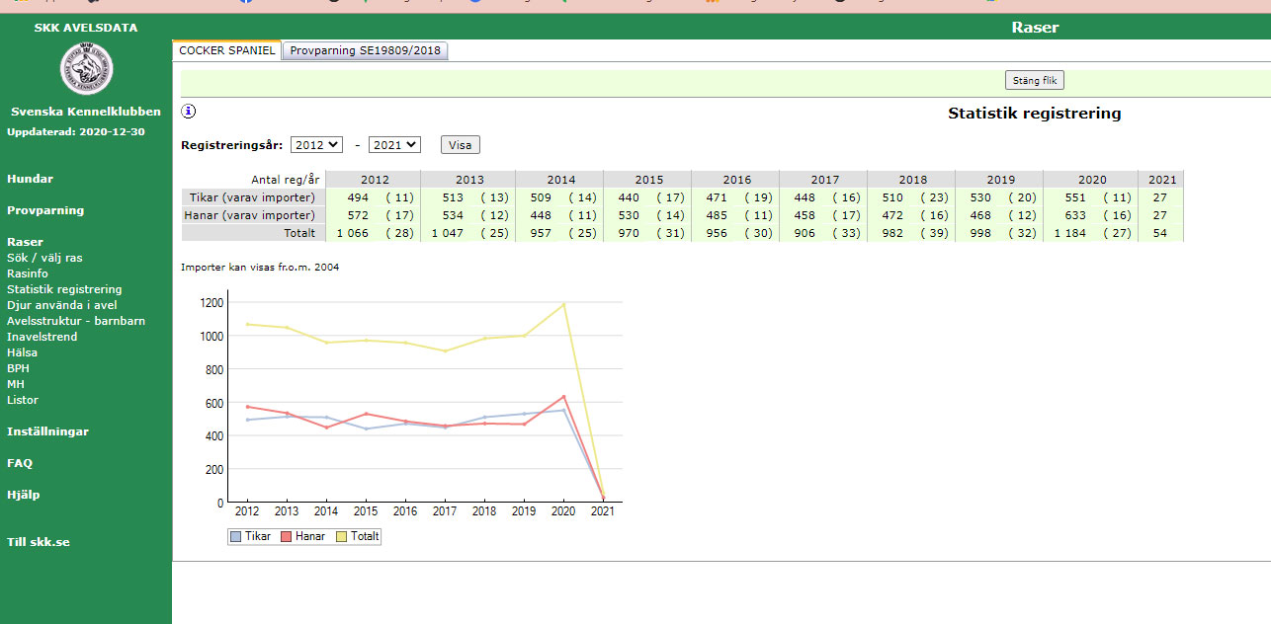The height and width of the screenshot is (624, 1271).
Task: Click the SKK AVELSDATA title text
Action: point(86,28)
